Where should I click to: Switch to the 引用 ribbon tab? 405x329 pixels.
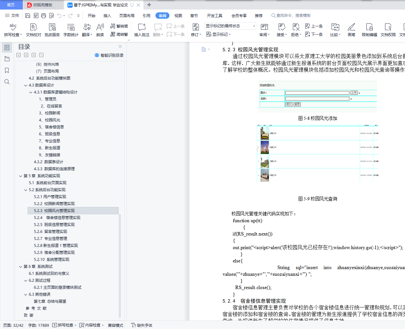[x=147, y=16]
